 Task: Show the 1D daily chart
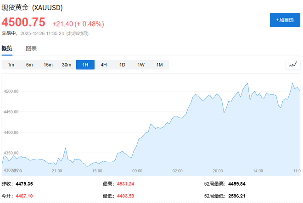[x=123, y=65]
